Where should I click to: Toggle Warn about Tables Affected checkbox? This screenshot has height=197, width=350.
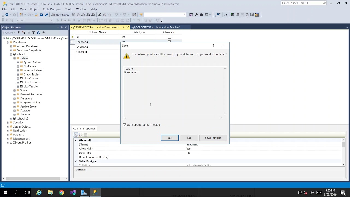coord(125,125)
